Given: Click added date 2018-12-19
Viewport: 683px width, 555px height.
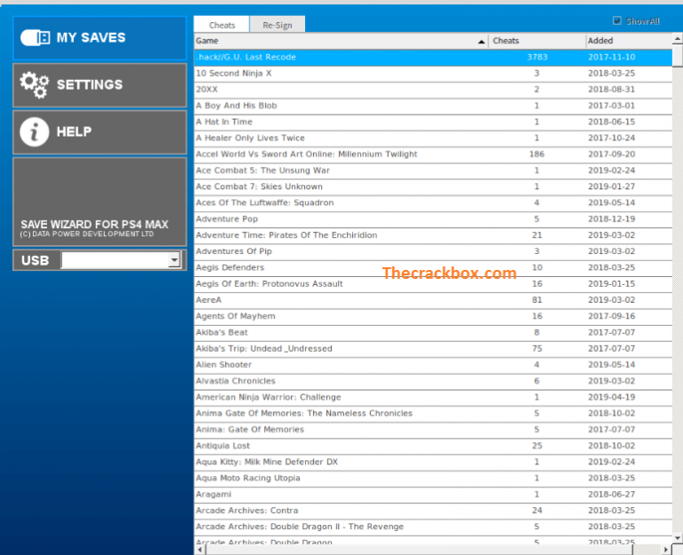Looking at the screenshot, I should pos(612,218).
